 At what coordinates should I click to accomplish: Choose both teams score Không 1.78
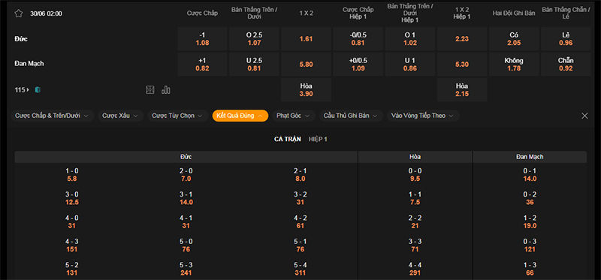point(514,65)
